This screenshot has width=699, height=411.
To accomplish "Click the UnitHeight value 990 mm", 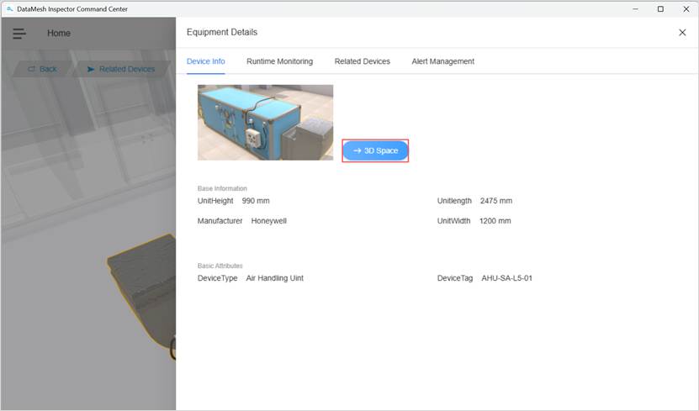I will tap(256, 201).
